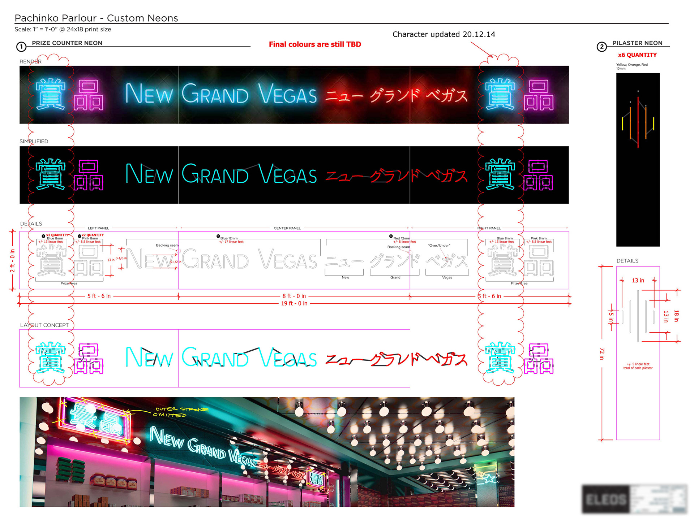Click the red 'x6 QUANTITY' label
The width and height of the screenshot is (694, 520).
pyautogui.click(x=637, y=55)
